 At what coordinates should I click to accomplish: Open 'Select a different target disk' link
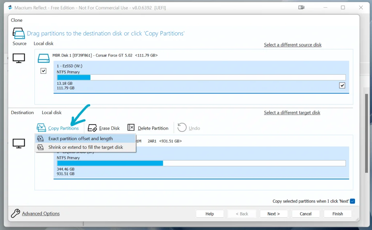(x=292, y=113)
